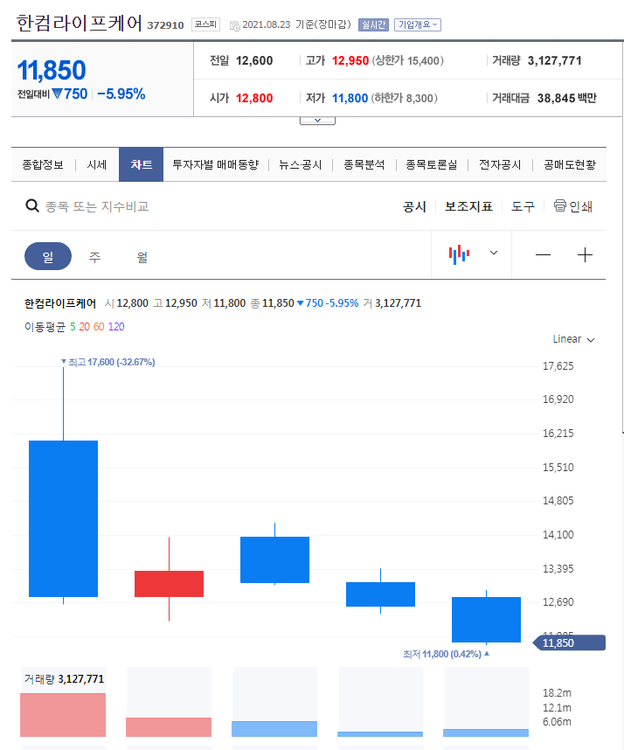Click the red candlestick on chart
The width and height of the screenshot is (624, 750).
[169, 584]
